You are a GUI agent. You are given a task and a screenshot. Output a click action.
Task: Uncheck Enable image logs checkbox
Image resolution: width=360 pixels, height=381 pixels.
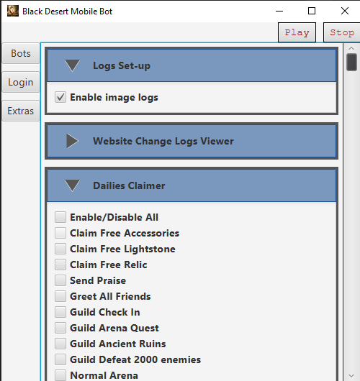point(60,97)
